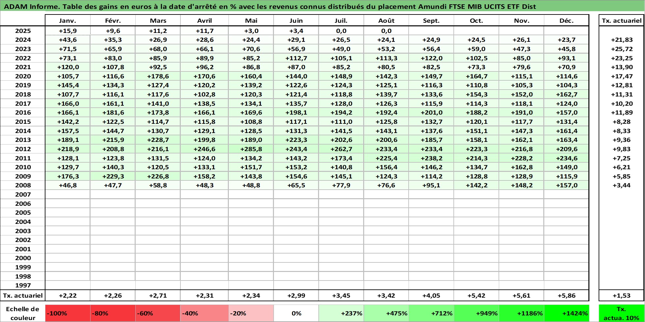Screen dimensions: 645x322
Task: Select the Juil. column header
Action: pyautogui.click(x=341, y=20)
